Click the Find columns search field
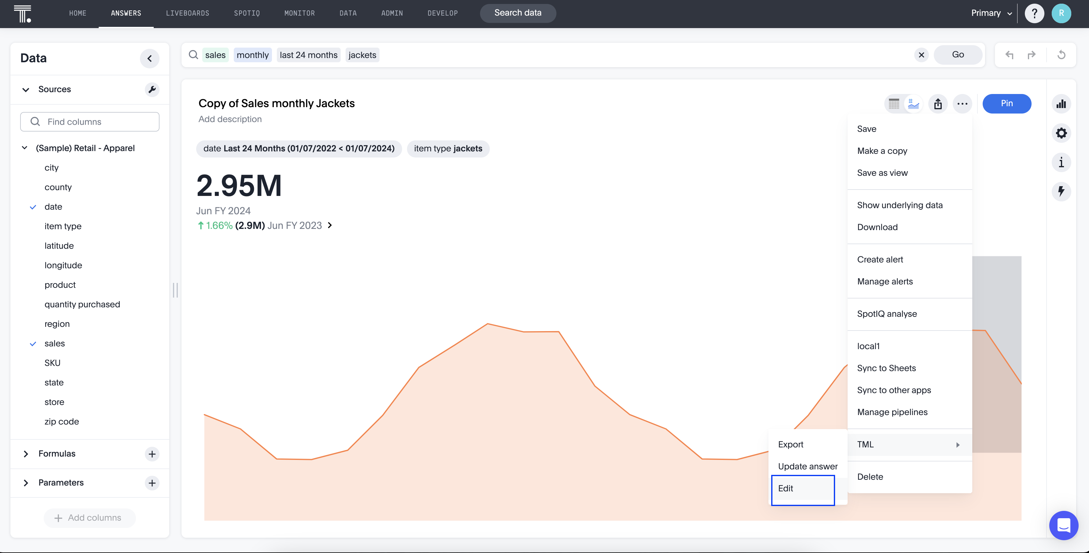 pos(90,122)
